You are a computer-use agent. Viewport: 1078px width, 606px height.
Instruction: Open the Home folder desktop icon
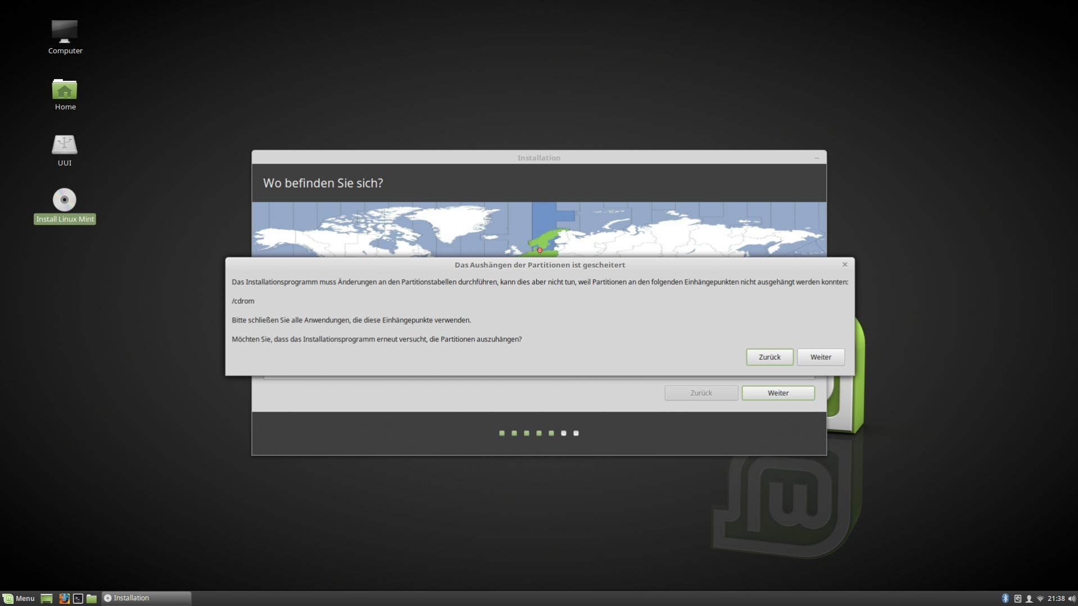click(x=65, y=94)
